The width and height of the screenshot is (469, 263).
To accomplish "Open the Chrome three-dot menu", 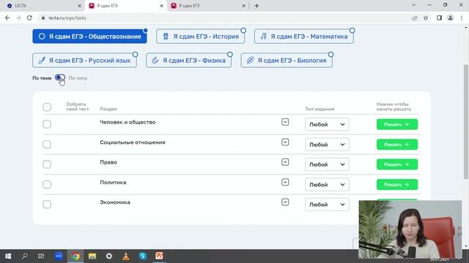I will [462, 18].
